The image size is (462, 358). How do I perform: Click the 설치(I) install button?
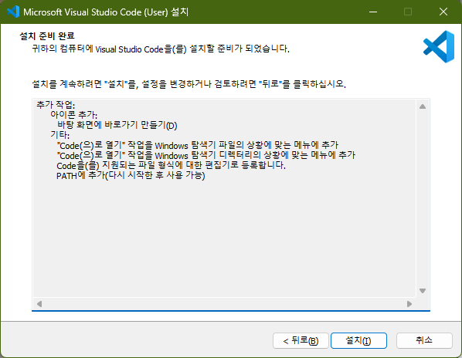click(358, 341)
